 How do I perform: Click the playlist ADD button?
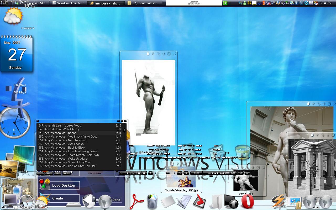[40, 174]
